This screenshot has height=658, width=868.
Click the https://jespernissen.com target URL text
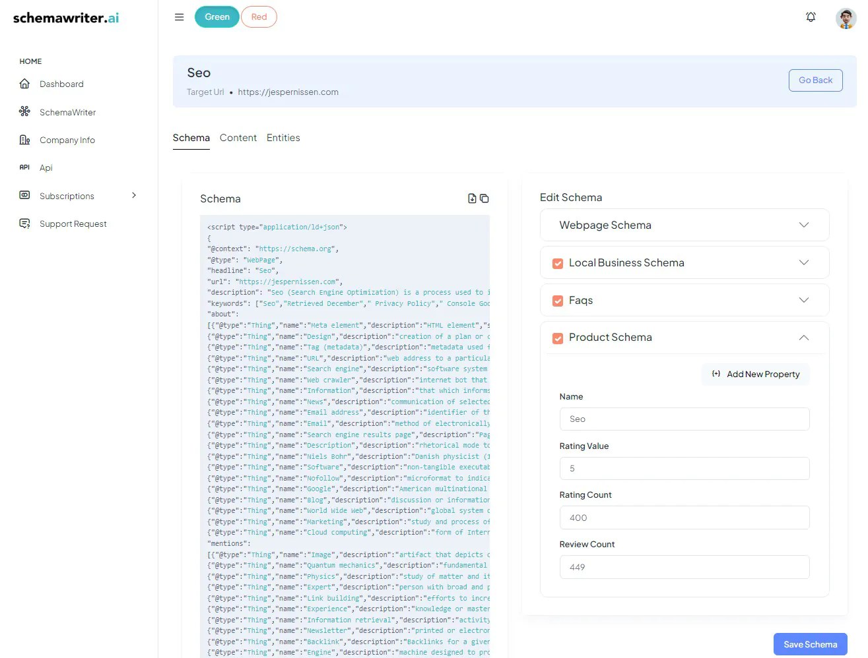click(288, 92)
